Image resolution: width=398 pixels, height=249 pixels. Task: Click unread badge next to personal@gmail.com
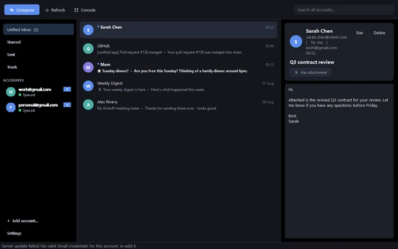(x=67, y=105)
